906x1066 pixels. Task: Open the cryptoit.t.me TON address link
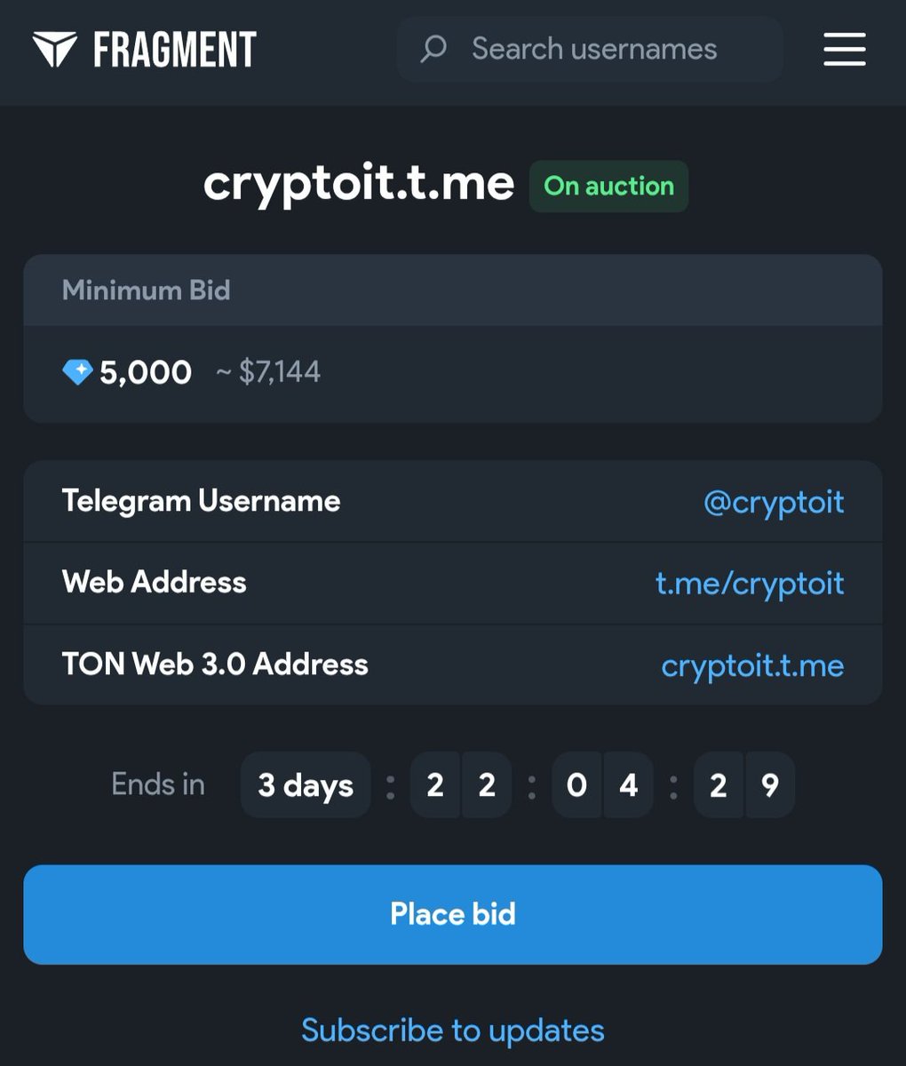coord(752,665)
